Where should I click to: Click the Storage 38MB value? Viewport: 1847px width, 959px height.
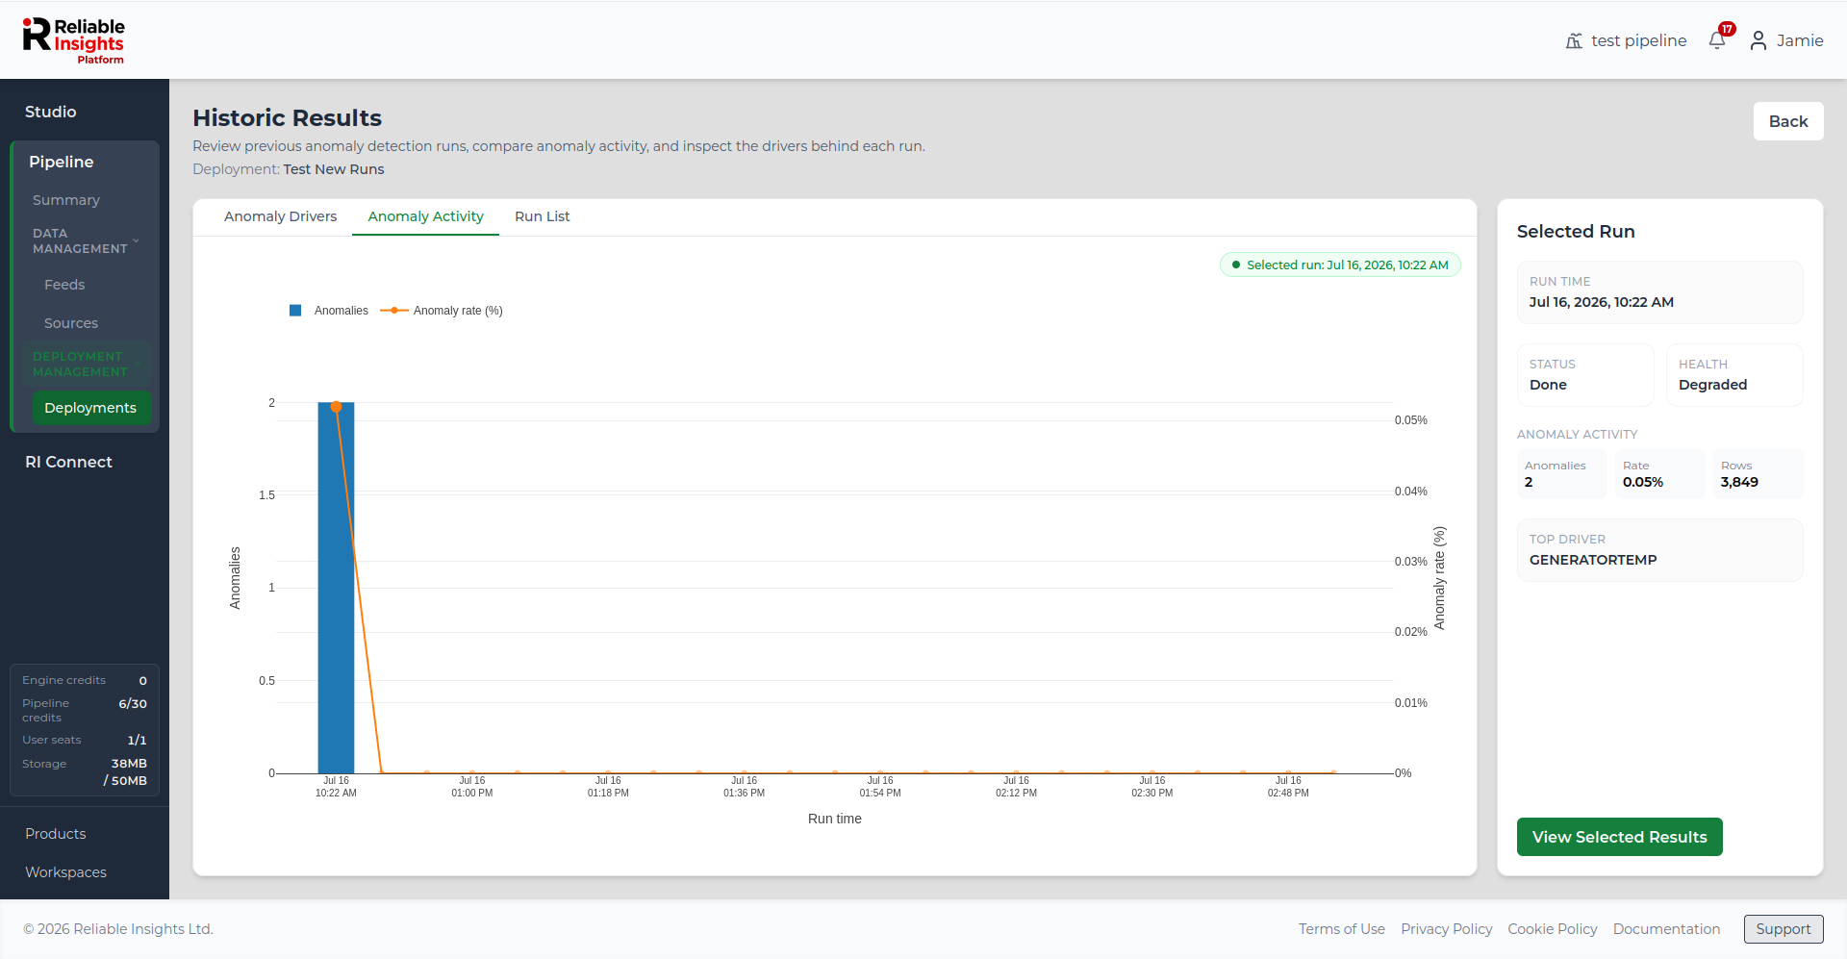pyautogui.click(x=129, y=764)
